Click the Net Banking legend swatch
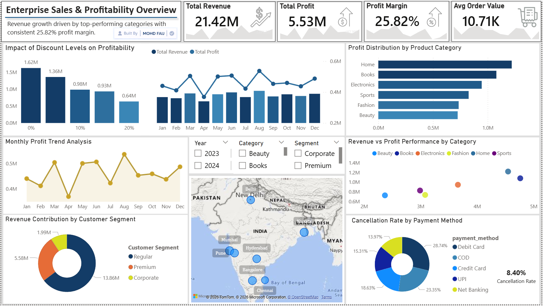This screenshot has height=306, width=543. point(455,290)
